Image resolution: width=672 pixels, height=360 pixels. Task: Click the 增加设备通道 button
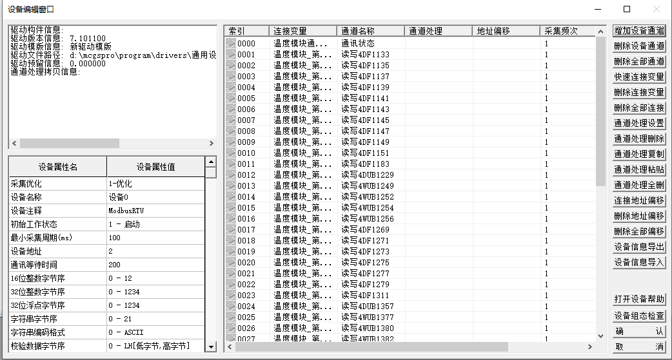pyautogui.click(x=638, y=30)
